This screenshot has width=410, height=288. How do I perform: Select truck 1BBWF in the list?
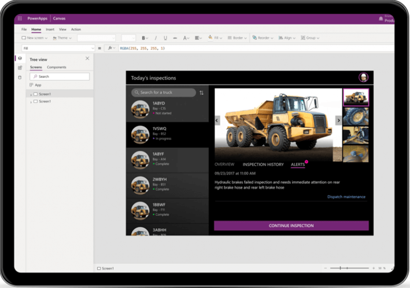point(167,211)
